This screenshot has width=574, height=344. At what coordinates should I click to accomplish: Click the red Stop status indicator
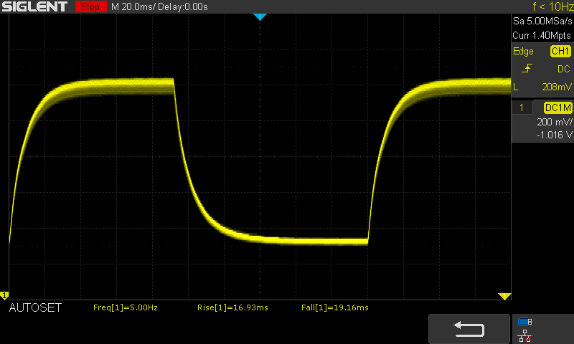tap(90, 6)
